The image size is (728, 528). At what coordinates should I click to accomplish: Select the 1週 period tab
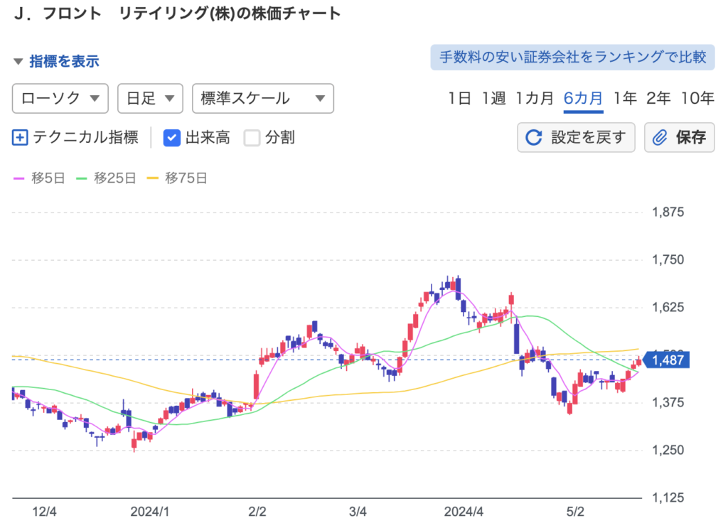[x=493, y=98]
